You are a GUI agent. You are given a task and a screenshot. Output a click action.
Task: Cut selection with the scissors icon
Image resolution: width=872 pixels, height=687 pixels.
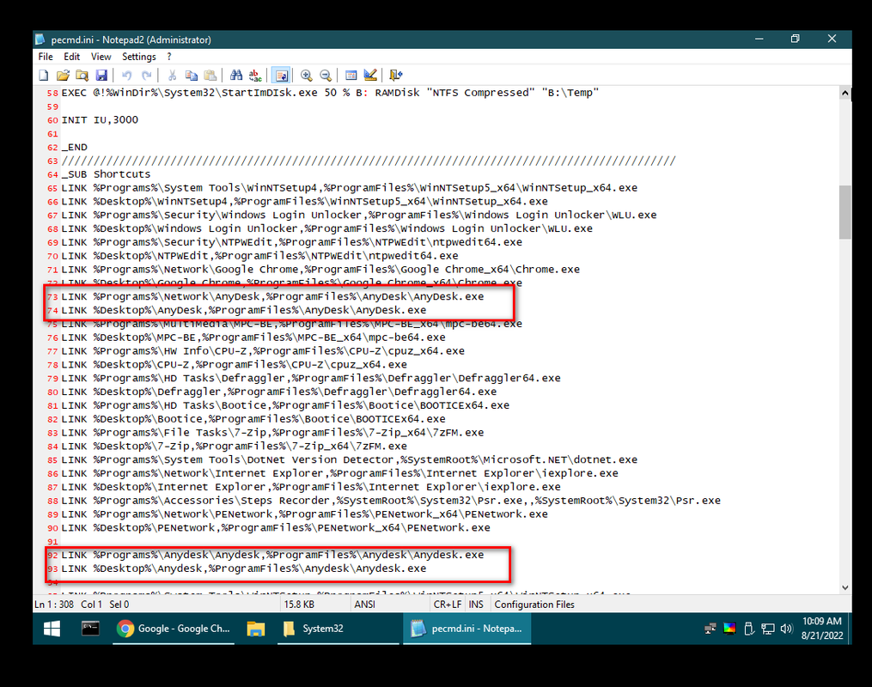172,75
